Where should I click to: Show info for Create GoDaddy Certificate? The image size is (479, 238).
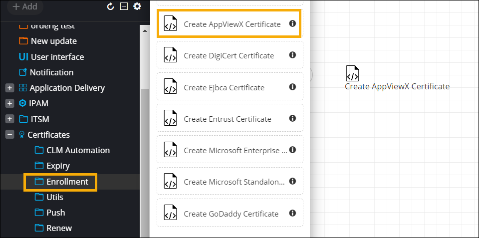pyautogui.click(x=292, y=213)
